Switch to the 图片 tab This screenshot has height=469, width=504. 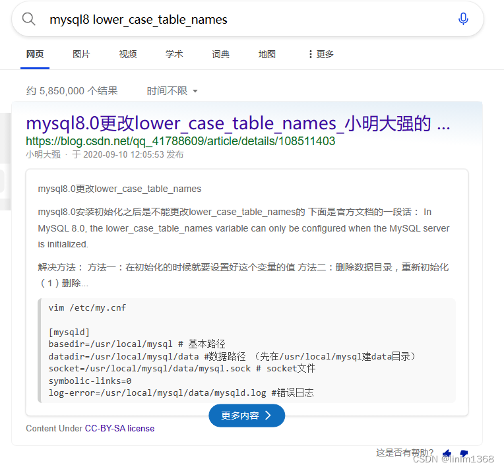pyautogui.click(x=81, y=54)
